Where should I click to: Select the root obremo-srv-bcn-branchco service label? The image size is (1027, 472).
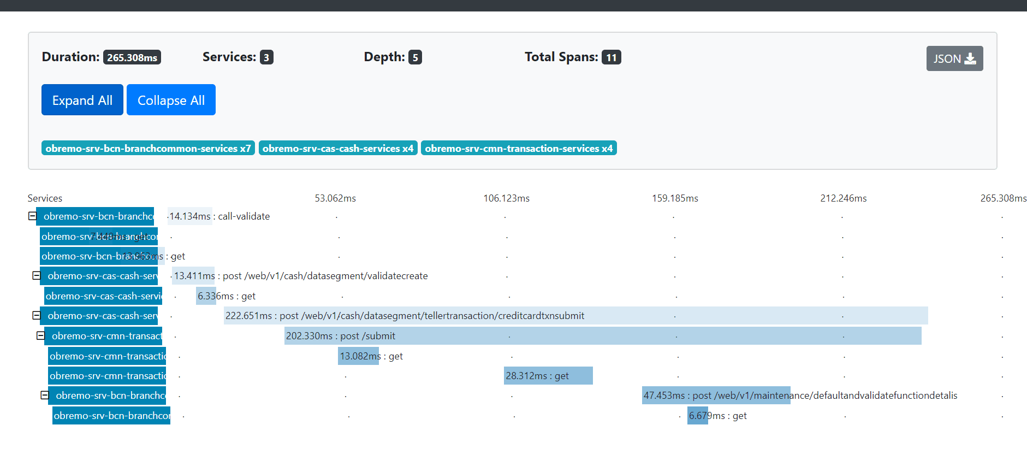[x=95, y=216]
